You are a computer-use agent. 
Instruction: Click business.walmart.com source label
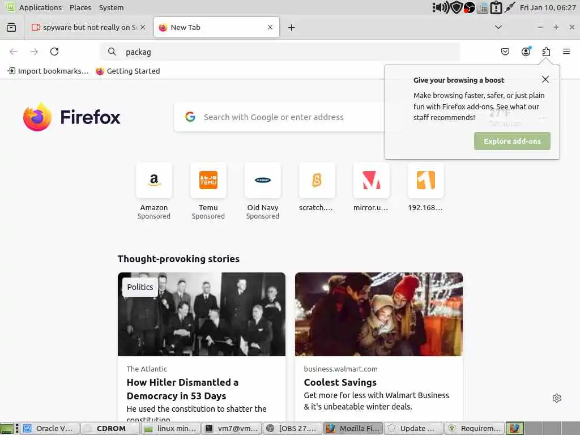pos(340,369)
